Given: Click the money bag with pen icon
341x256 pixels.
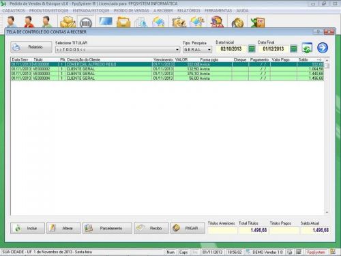Looking at the screenshot, I should (x=179, y=23).
